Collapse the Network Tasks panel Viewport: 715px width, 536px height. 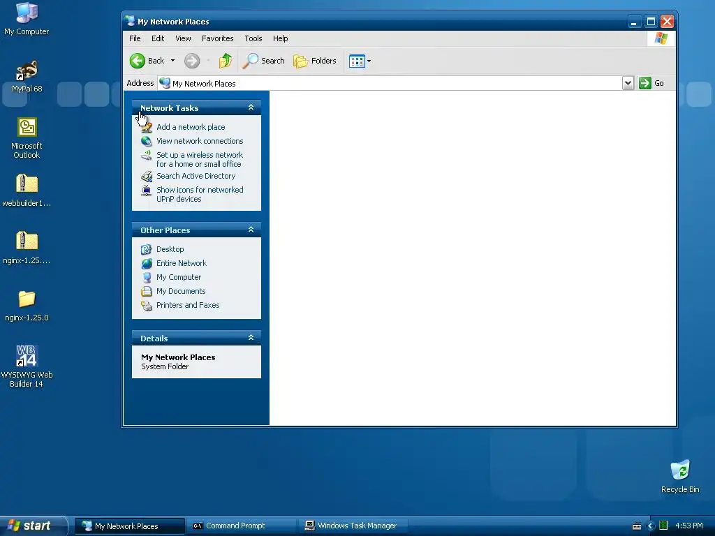point(251,107)
